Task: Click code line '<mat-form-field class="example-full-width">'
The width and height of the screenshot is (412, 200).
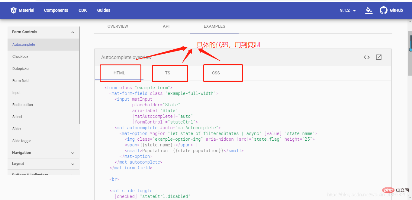Action: (164, 93)
